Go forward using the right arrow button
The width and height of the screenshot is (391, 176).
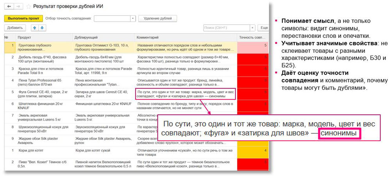(19, 7)
